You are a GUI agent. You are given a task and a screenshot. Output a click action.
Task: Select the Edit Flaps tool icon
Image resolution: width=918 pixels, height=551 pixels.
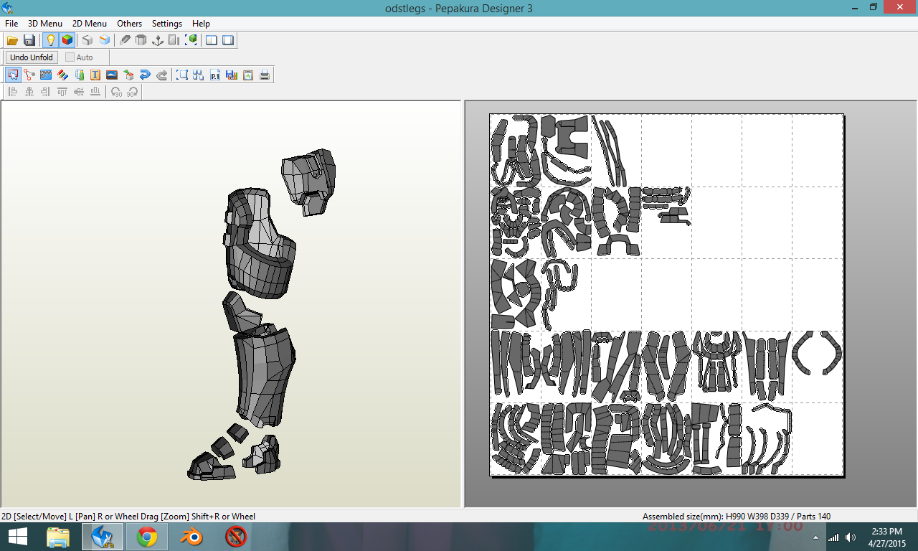click(x=79, y=75)
